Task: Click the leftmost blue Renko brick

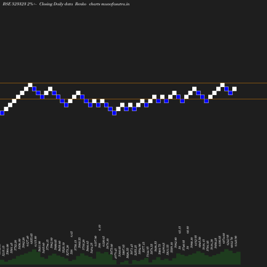Action: tap(2, 113)
